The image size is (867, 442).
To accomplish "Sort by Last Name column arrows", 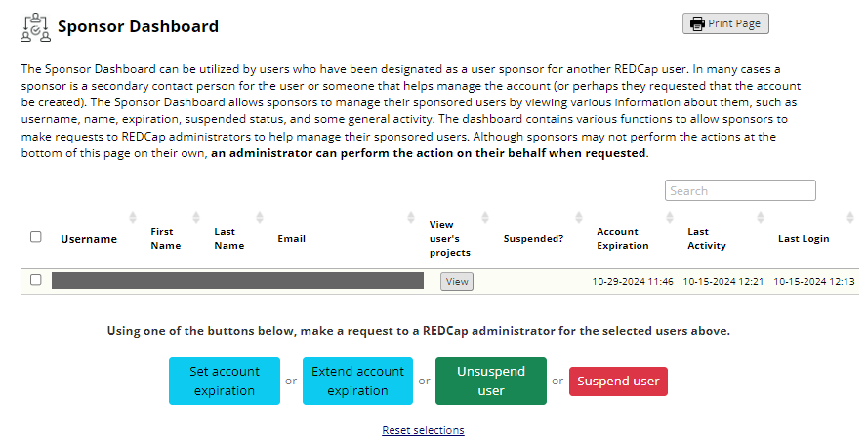I will point(260,217).
